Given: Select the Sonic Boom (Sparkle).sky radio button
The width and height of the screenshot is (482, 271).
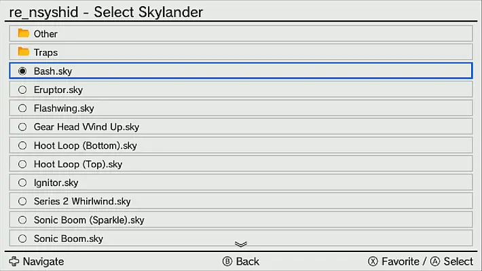Looking at the screenshot, I should tap(22, 220).
